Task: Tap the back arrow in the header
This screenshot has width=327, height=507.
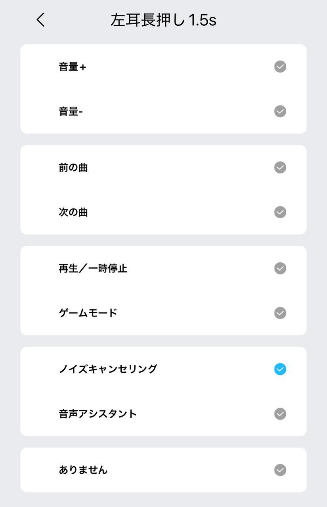Action: (x=41, y=20)
